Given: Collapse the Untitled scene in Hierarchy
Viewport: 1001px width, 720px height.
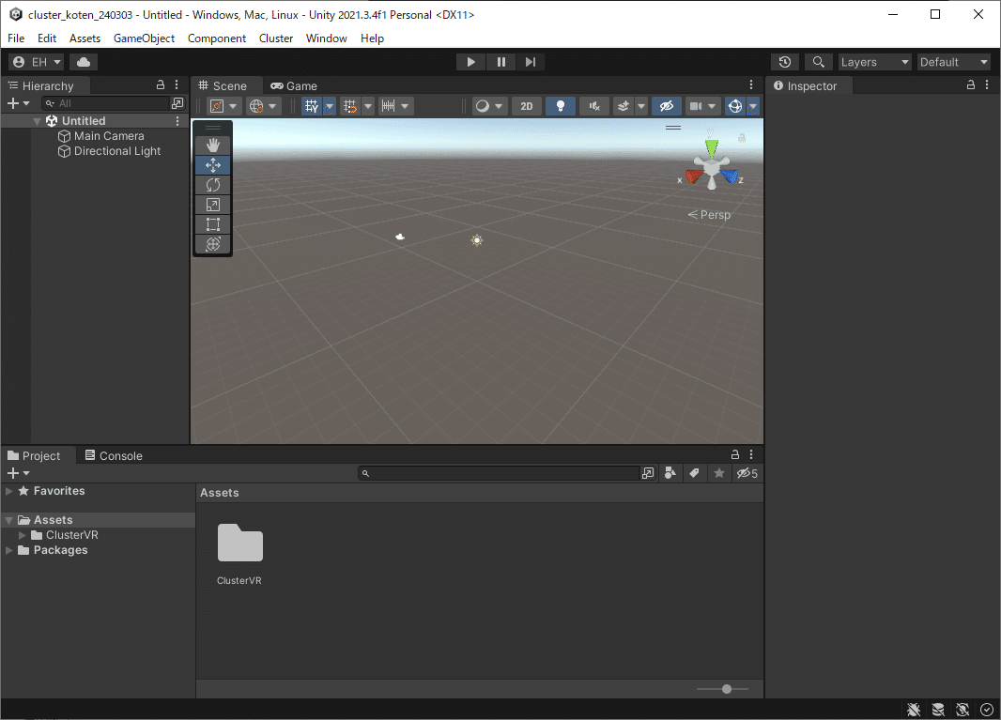Looking at the screenshot, I should (37, 121).
